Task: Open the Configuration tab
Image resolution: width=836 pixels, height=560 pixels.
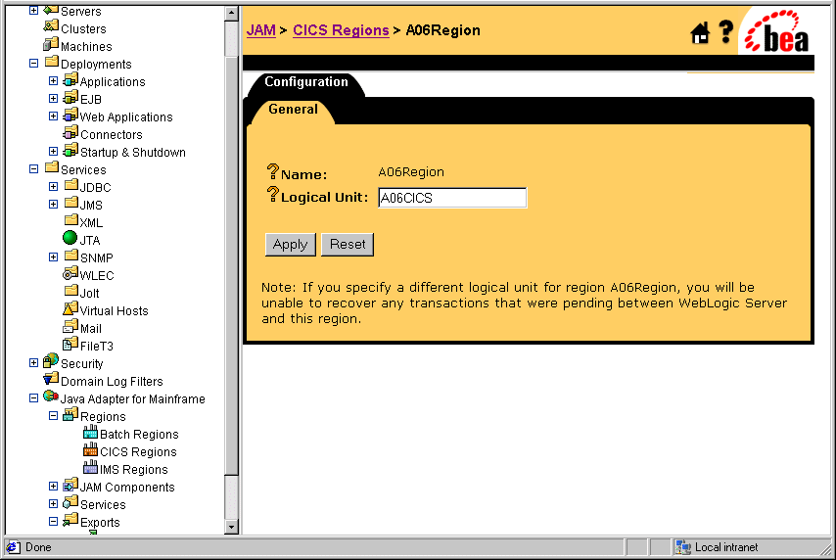Action: pos(306,82)
